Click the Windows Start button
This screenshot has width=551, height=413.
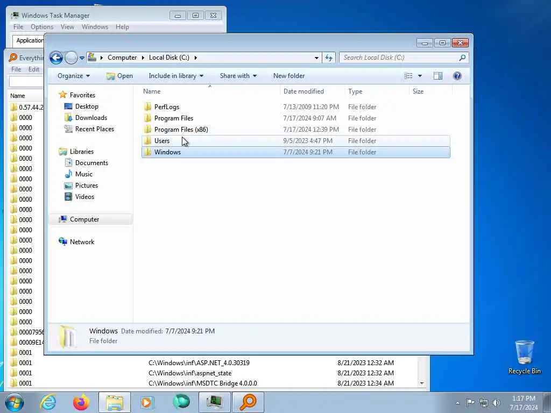point(15,402)
